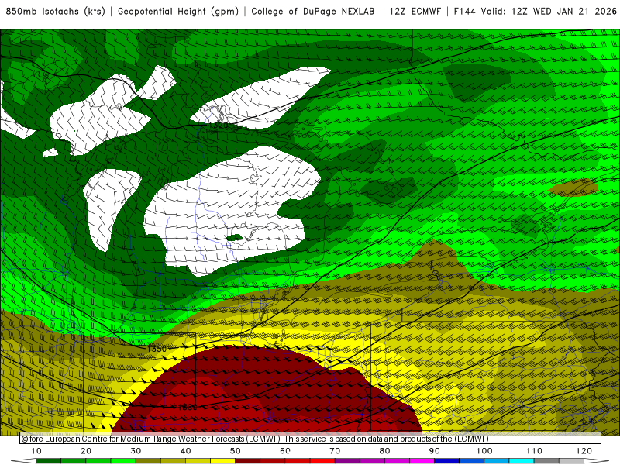
Task: Click the 'College of DuPage NEXLAB' text
Action: [313, 12]
